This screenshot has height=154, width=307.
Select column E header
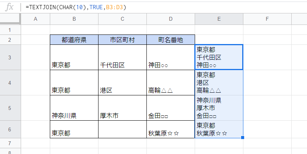click(219, 19)
